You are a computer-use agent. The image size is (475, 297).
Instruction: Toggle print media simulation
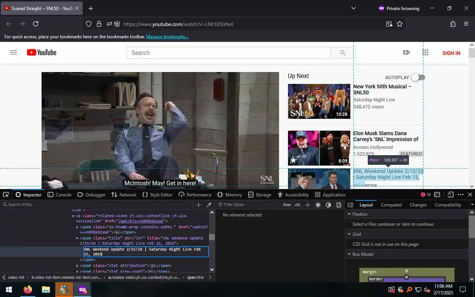[339, 205]
